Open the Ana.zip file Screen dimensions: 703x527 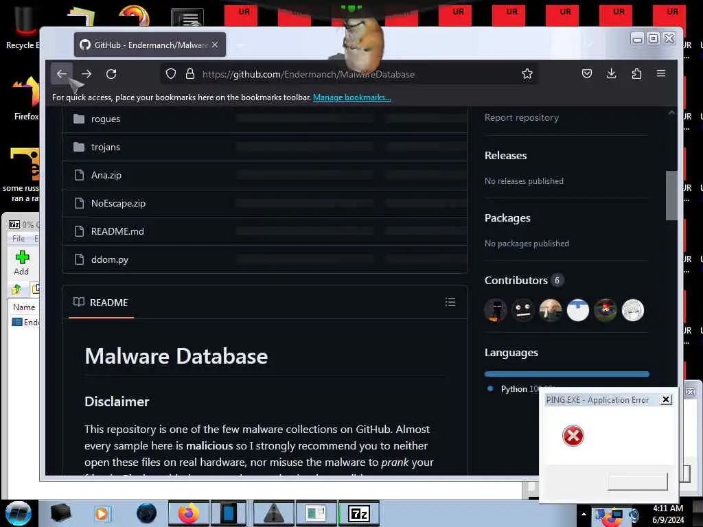tap(106, 175)
